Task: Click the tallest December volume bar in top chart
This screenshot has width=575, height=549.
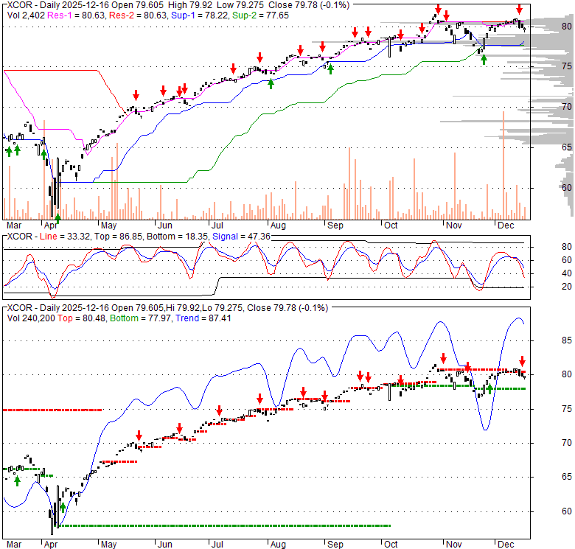Action: [x=503, y=165]
